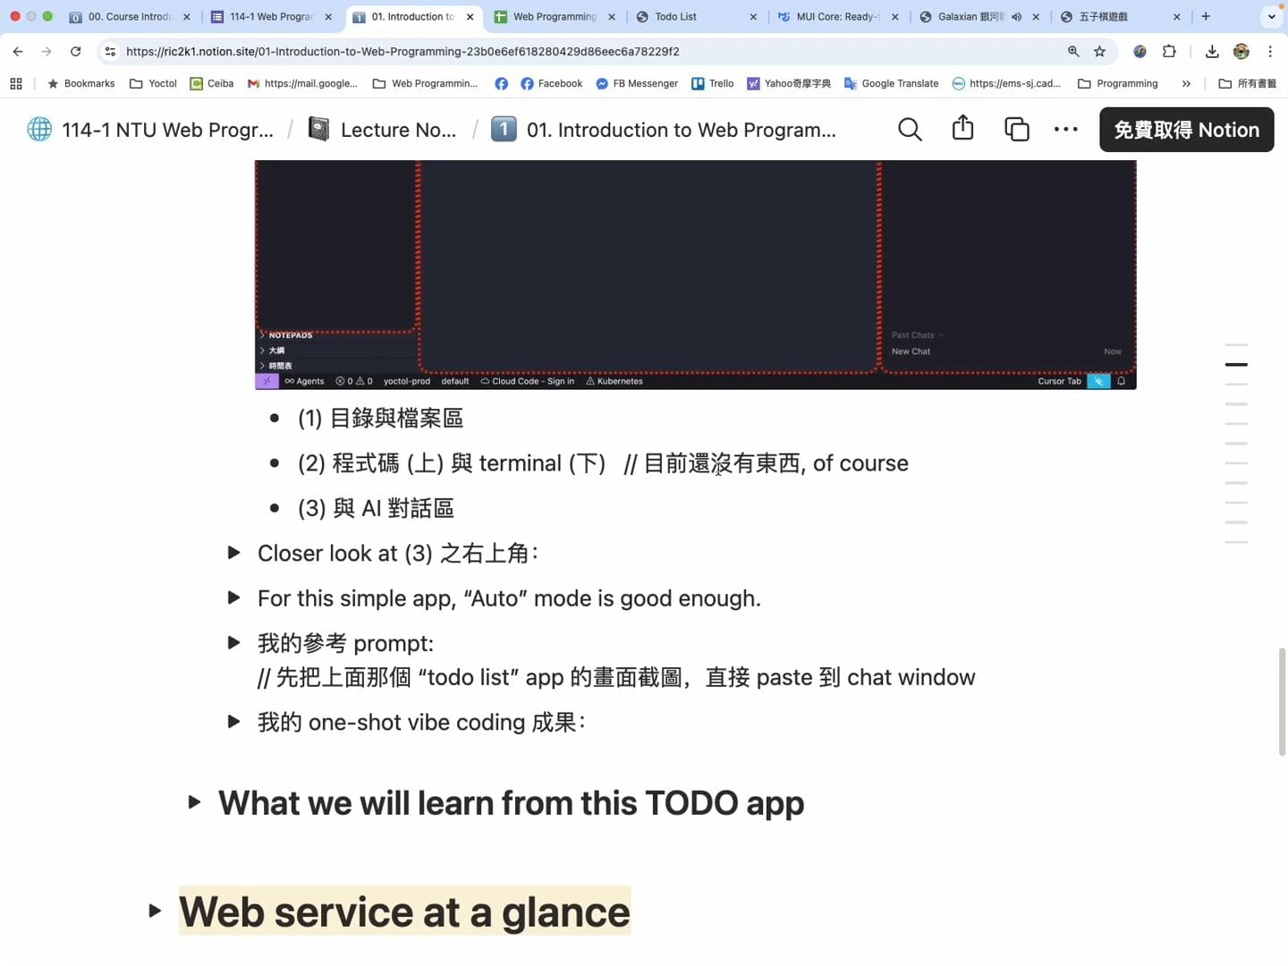Click the browser address bar URL

coord(402,52)
